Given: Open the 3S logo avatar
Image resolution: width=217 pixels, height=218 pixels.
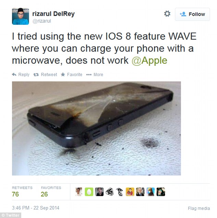Looking at the screenshot, I should [x=110, y=192].
